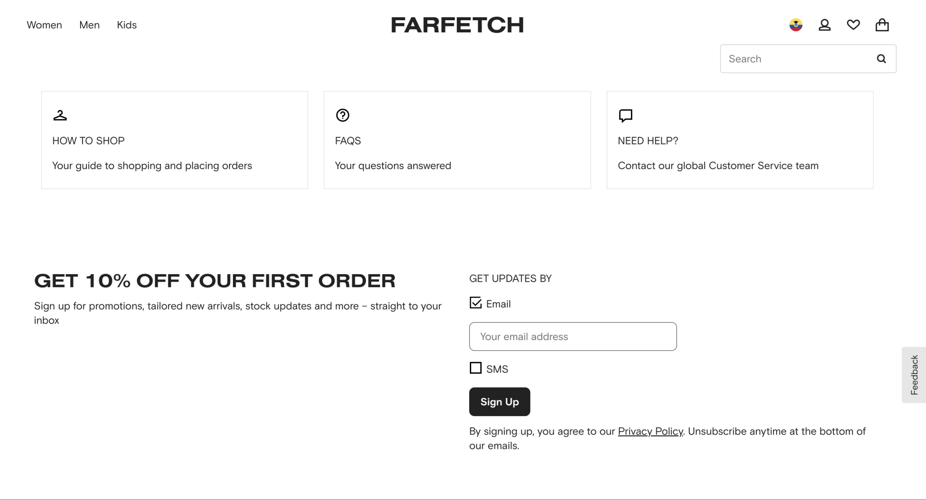Open the shopping bag icon

coord(882,25)
